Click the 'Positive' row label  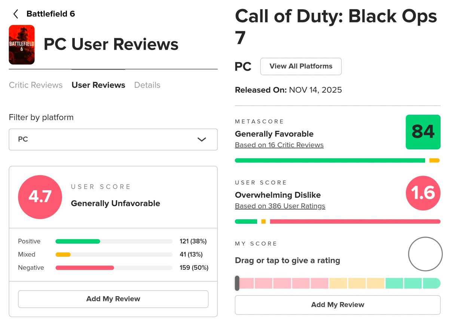tap(29, 241)
